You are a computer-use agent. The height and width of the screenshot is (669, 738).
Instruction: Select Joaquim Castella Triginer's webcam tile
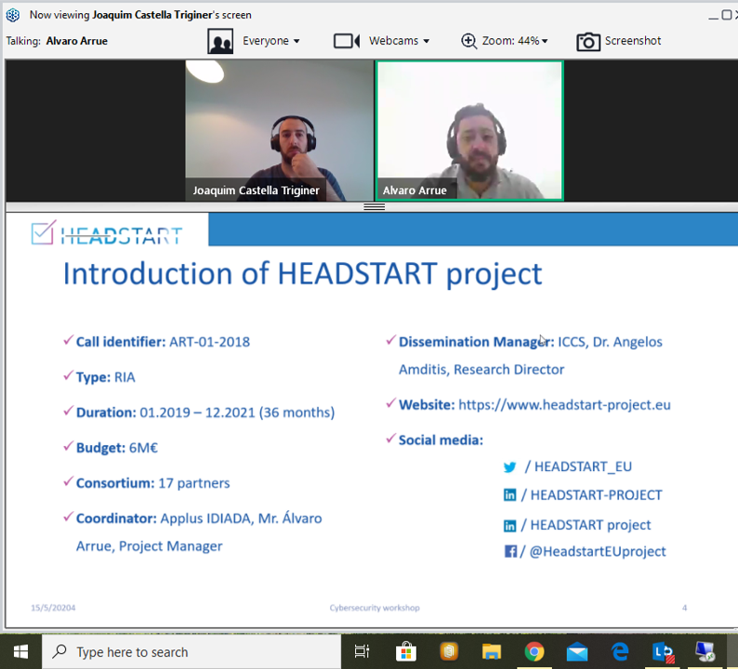pos(280,130)
